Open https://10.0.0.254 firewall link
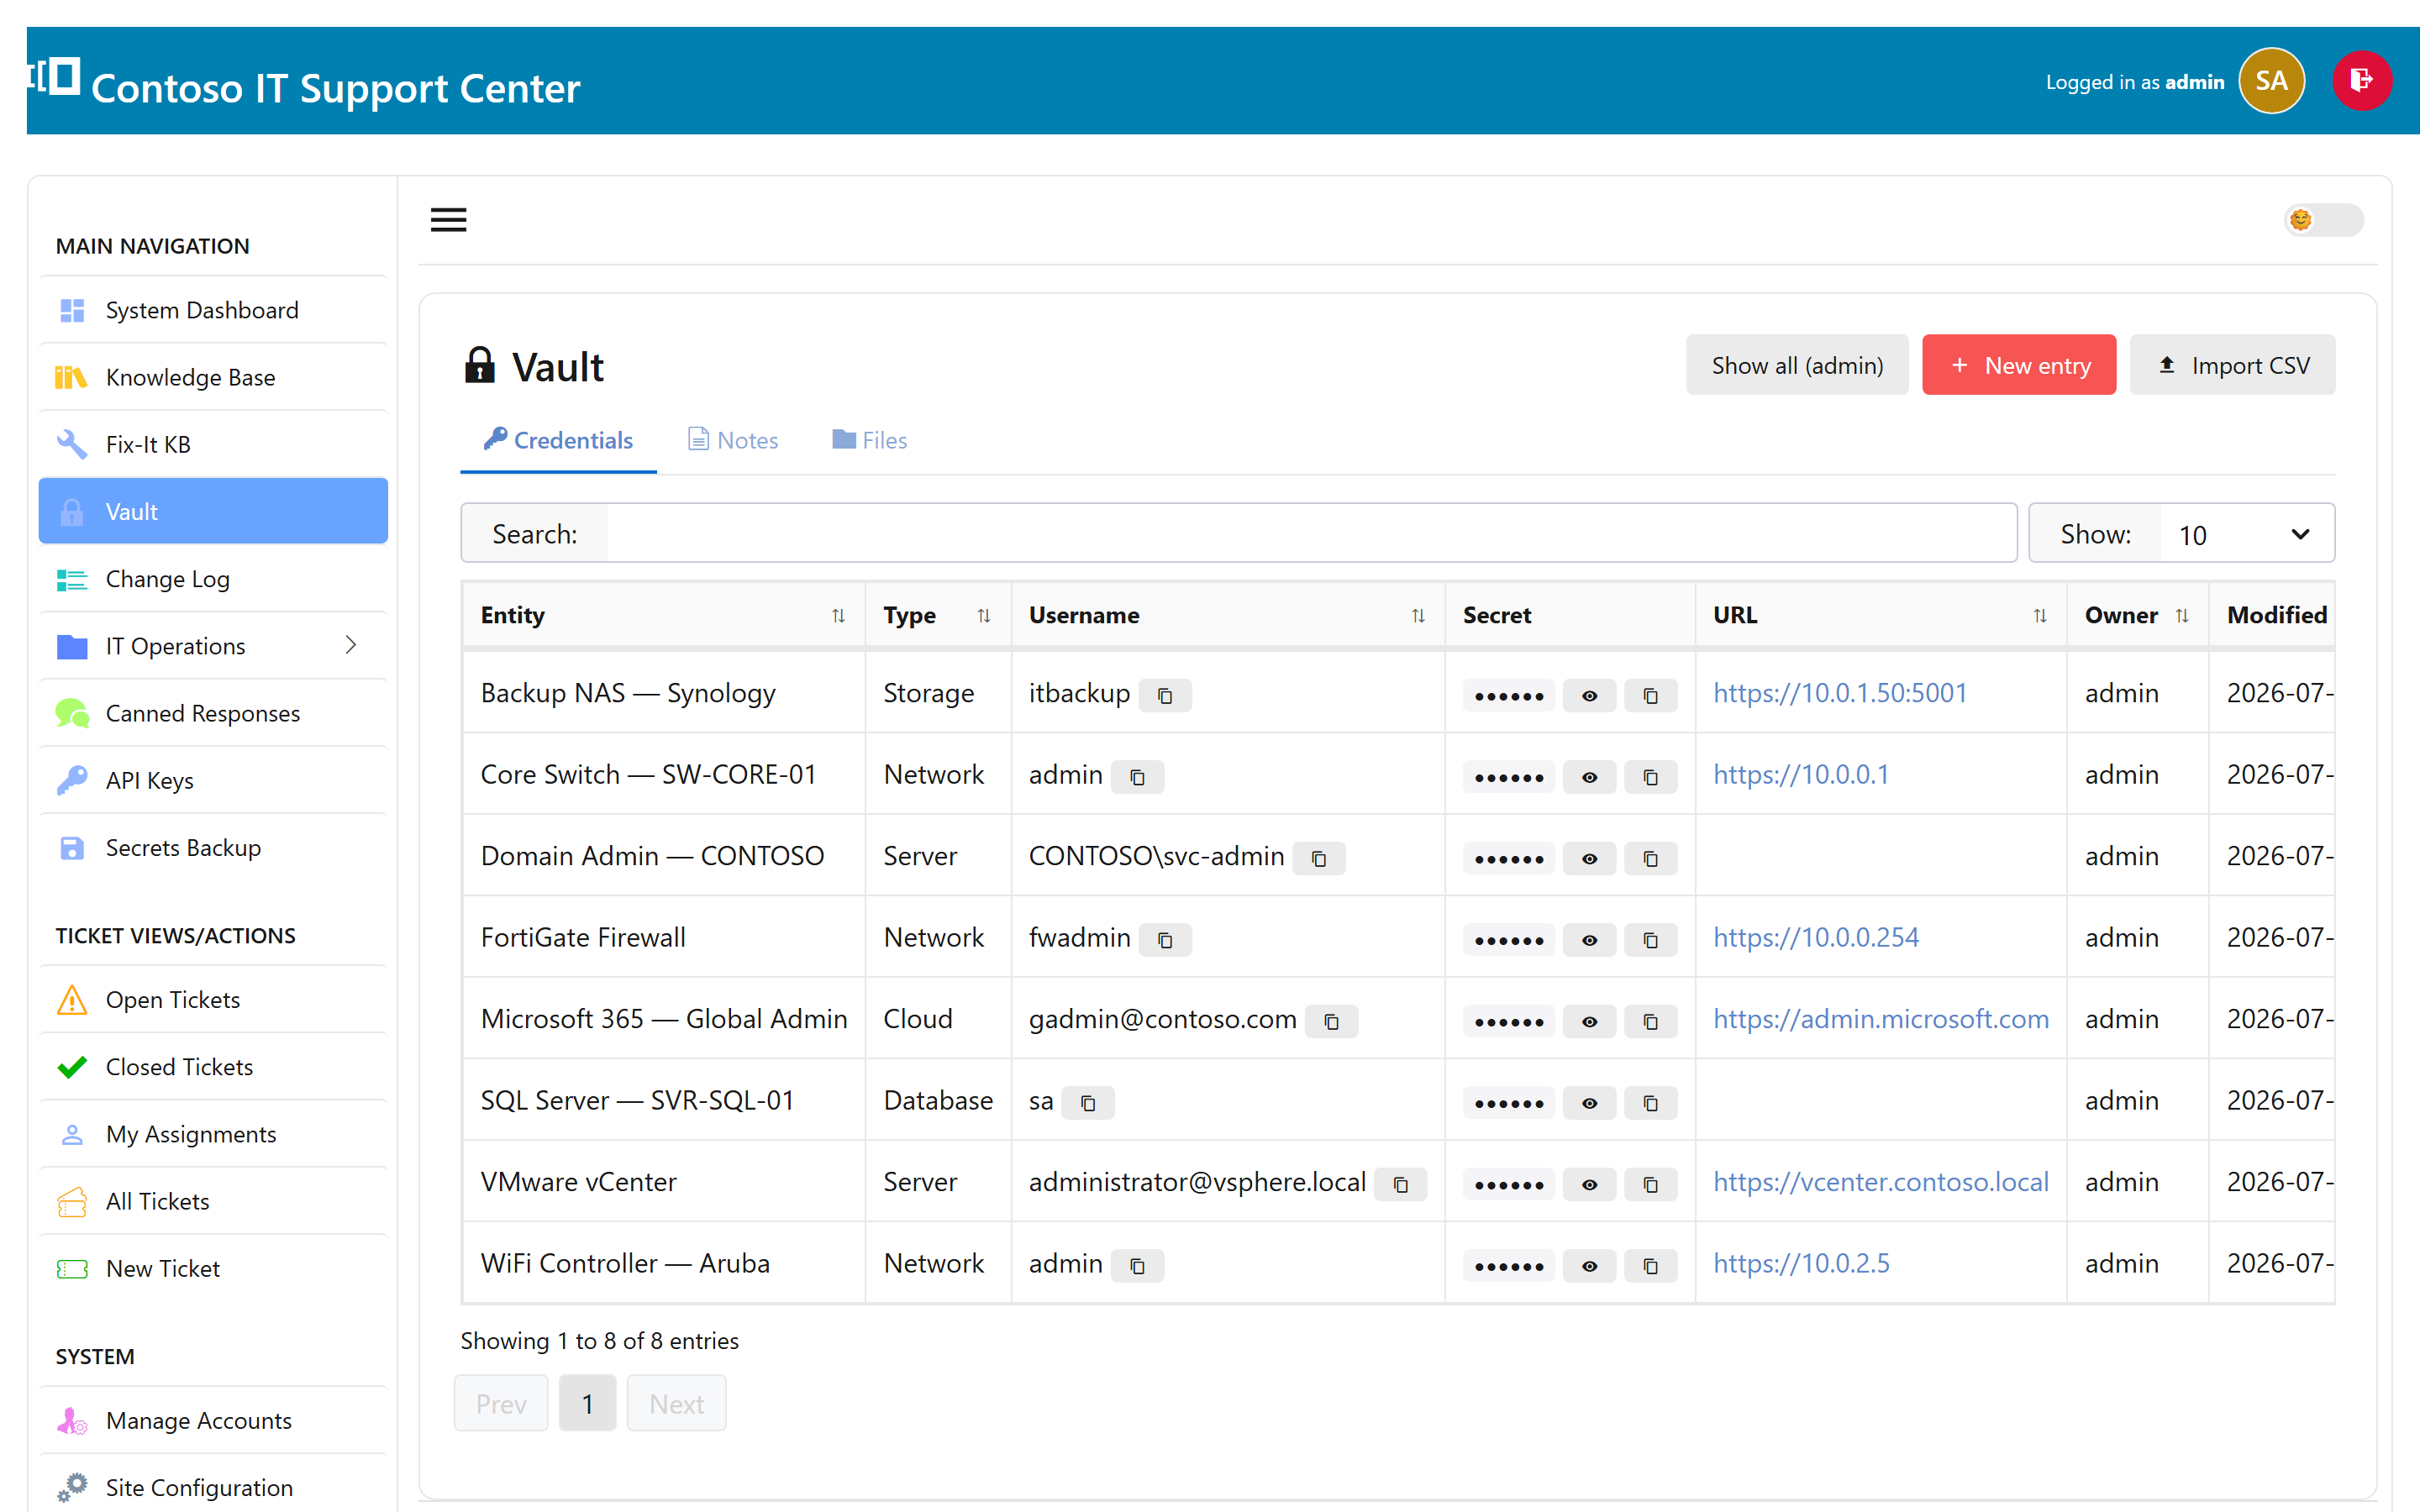The image size is (2420, 1512). [x=1815, y=937]
